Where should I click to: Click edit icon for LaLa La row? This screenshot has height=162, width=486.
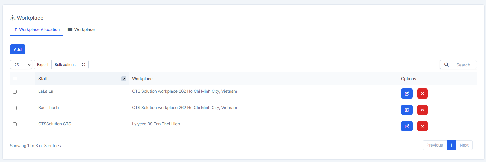click(x=407, y=94)
